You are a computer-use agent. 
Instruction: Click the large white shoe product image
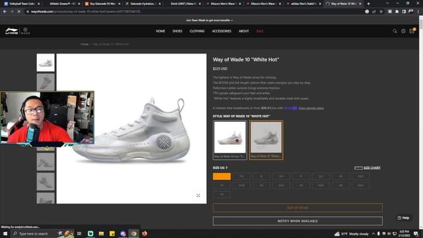[132, 128]
